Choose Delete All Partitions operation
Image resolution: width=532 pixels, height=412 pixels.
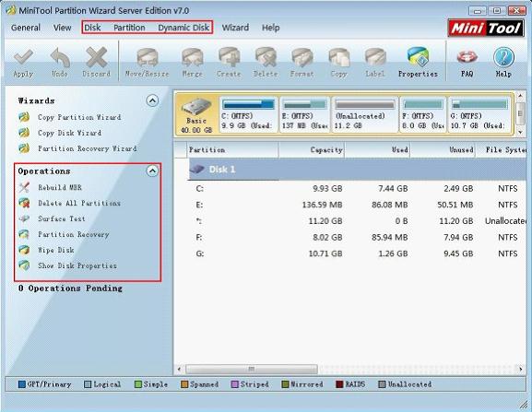[x=79, y=203]
